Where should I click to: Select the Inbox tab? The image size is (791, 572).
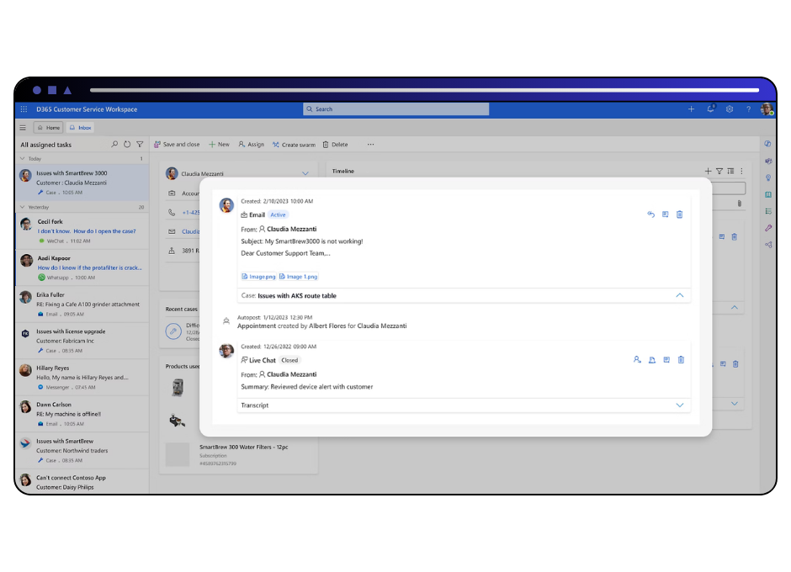pyautogui.click(x=81, y=128)
